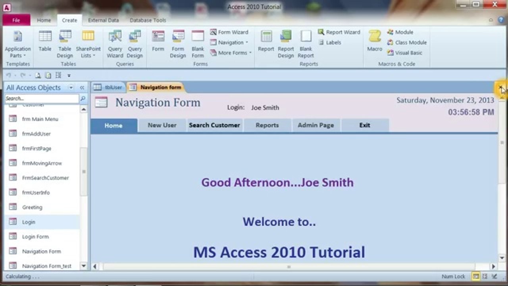Launch the Report Wizard
This screenshot has height=286, width=508.
coord(339,32)
